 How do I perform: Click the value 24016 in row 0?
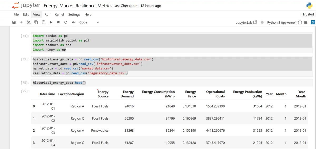point(129,106)
